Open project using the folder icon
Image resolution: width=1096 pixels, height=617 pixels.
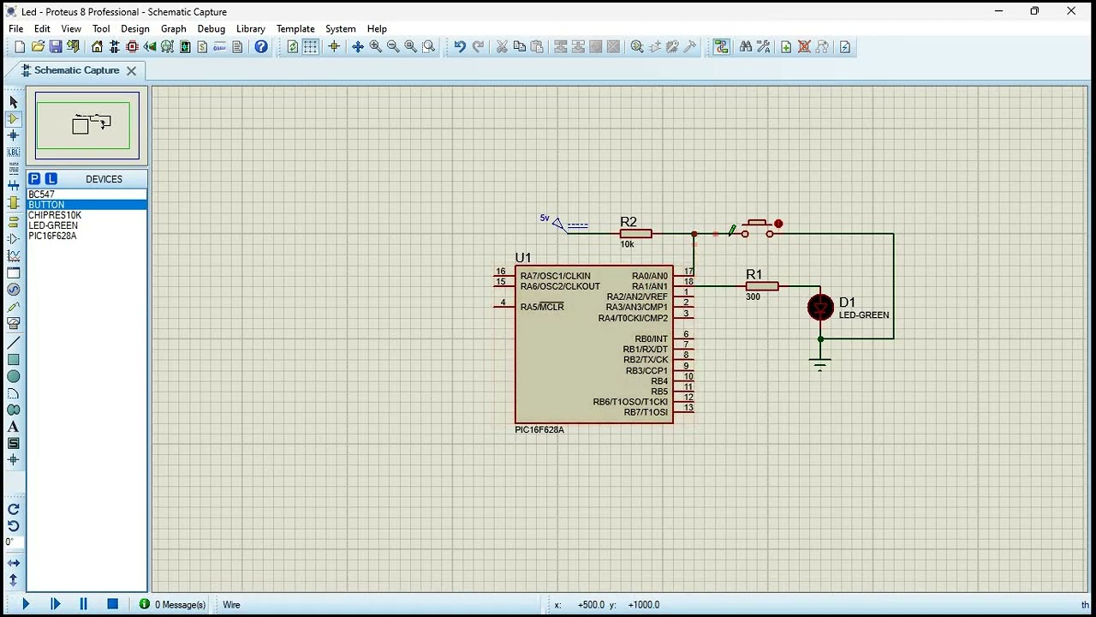point(38,47)
